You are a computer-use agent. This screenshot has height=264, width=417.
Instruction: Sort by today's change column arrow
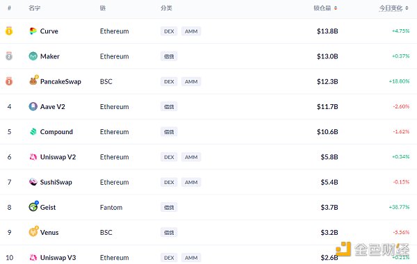coord(407,8)
